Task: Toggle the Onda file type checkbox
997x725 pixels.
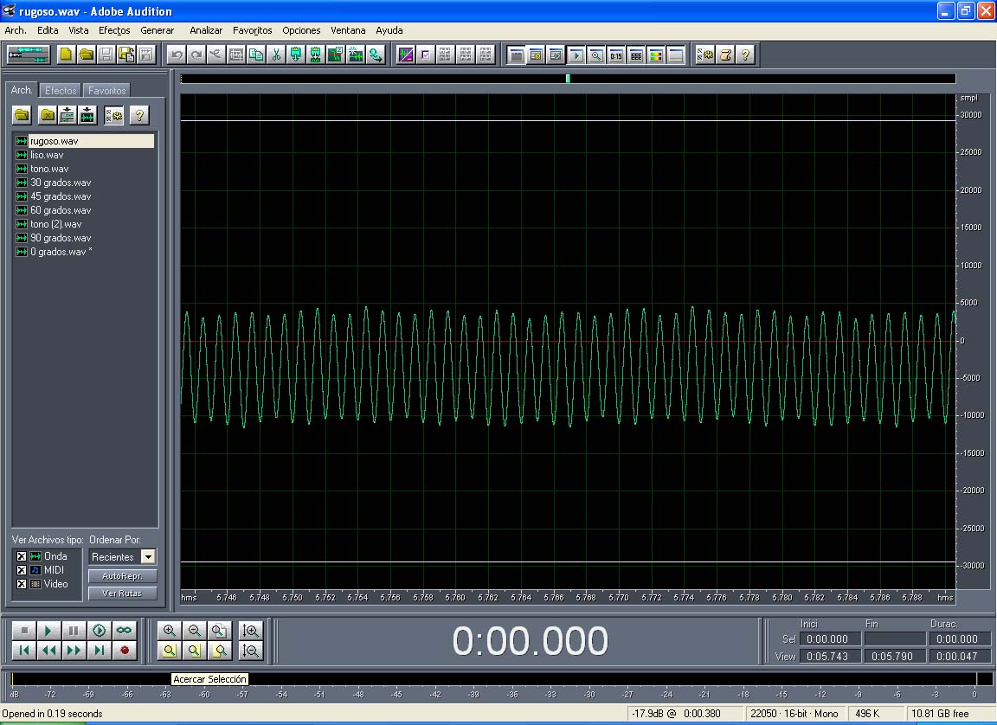Action: point(22,556)
